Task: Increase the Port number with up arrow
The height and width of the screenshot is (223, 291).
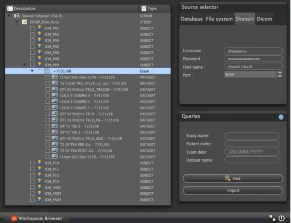Action: [280, 73]
